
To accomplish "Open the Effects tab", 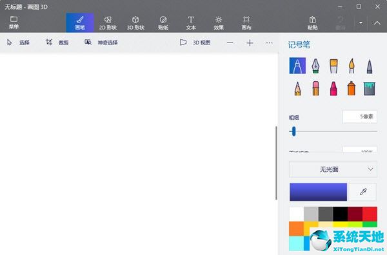I will point(219,23).
